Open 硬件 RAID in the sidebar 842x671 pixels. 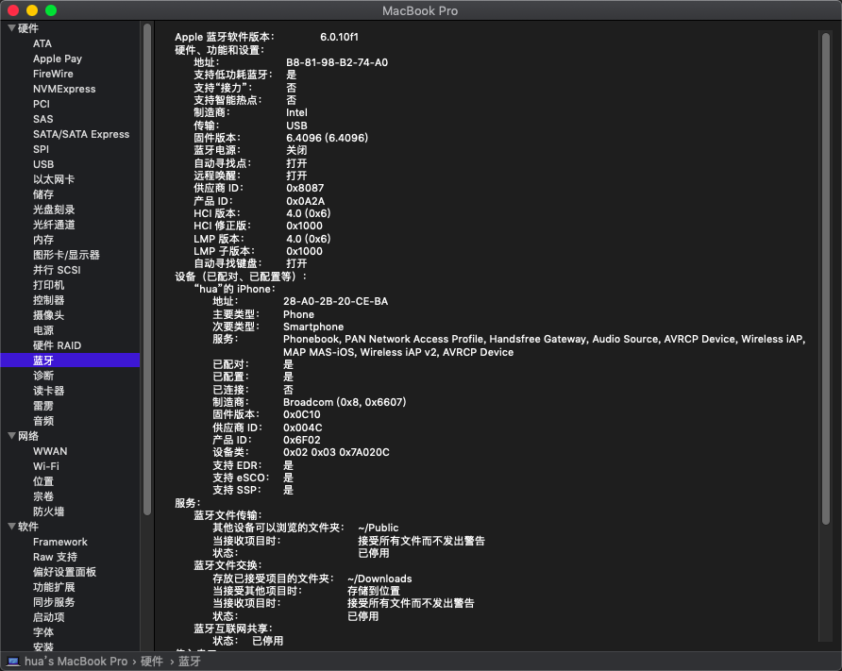pyautogui.click(x=57, y=345)
